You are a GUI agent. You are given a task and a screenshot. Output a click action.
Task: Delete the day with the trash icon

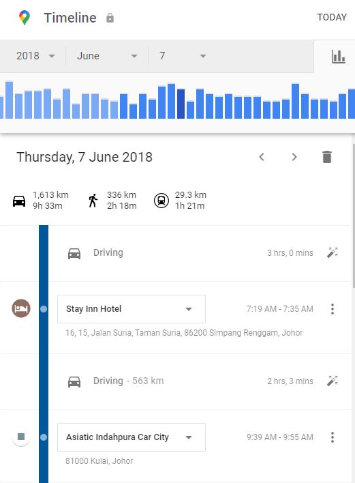(327, 157)
